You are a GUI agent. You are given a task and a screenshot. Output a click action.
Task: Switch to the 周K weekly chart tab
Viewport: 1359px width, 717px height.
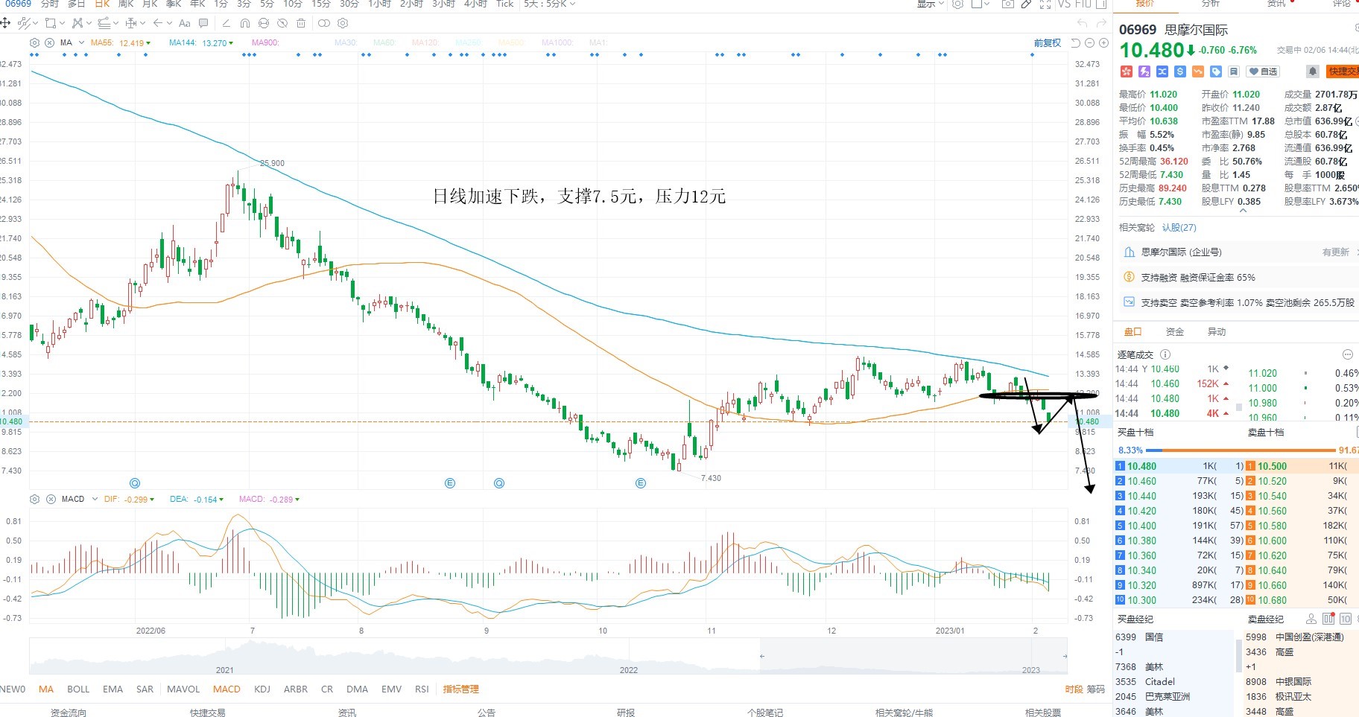(x=126, y=4)
